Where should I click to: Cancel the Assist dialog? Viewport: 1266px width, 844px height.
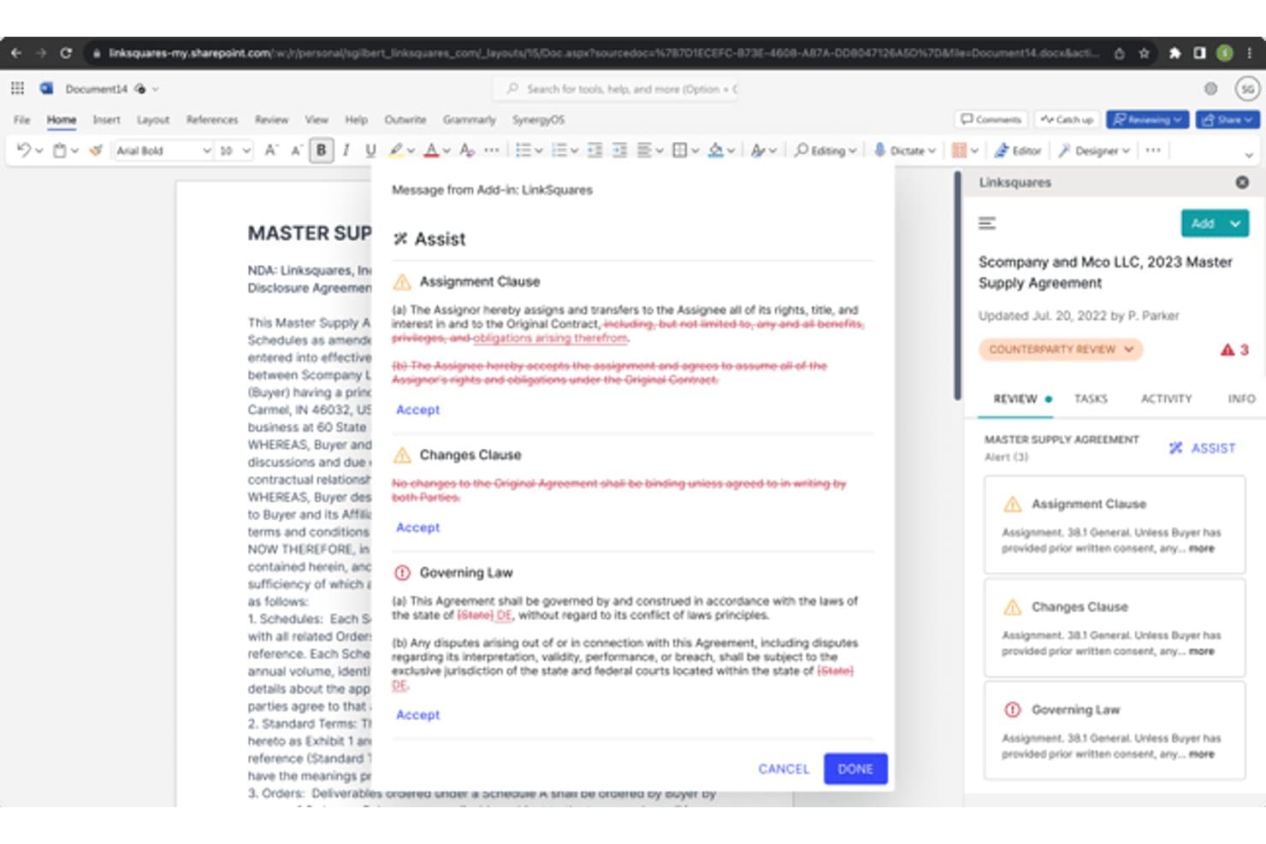(784, 769)
